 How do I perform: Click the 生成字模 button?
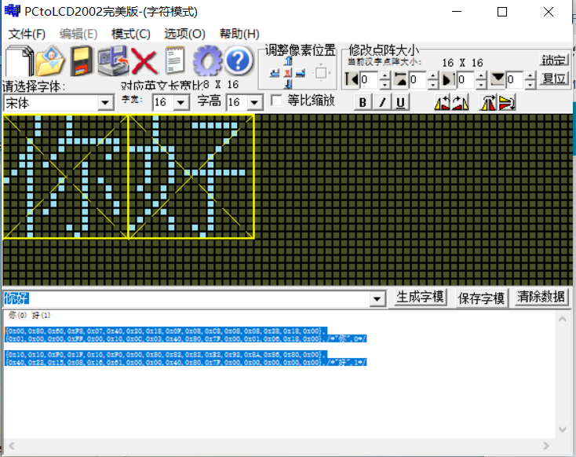click(421, 297)
